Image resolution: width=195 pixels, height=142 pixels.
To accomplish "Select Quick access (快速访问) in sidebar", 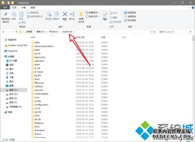I will point(11,40).
